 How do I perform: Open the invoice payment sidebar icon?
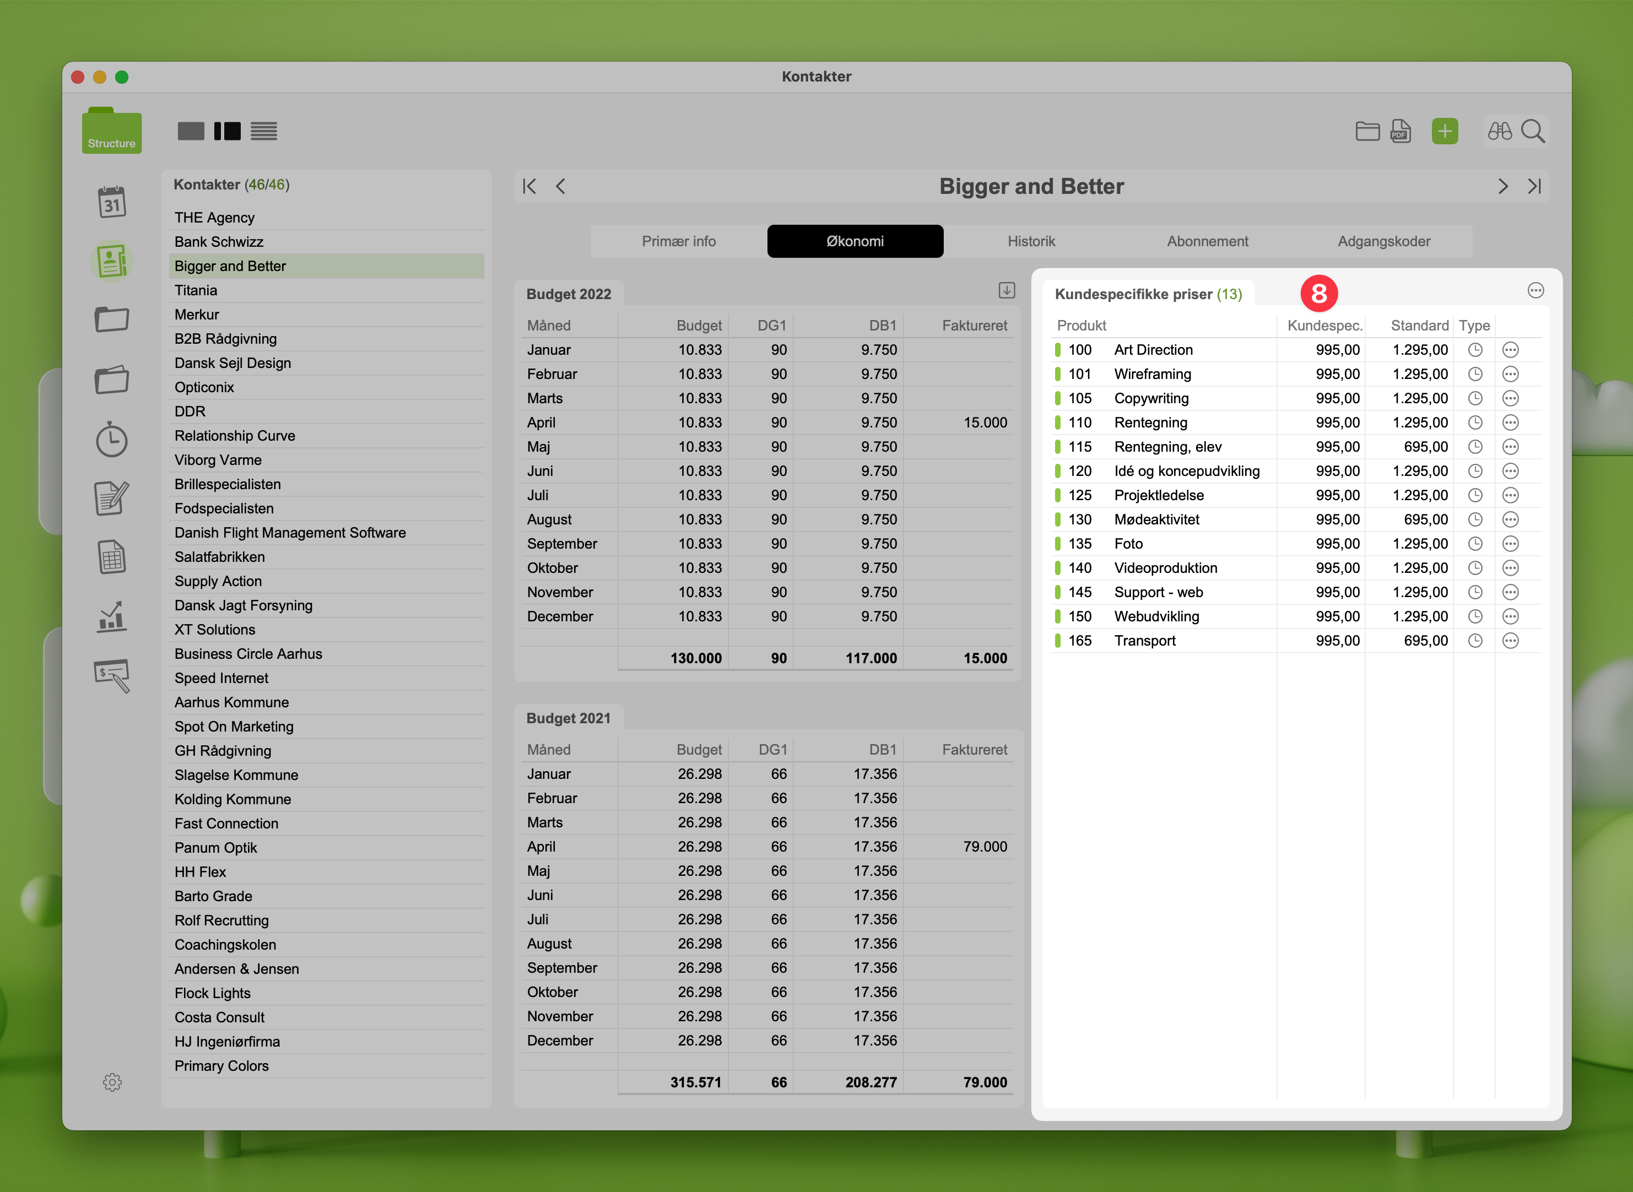[x=112, y=675]
